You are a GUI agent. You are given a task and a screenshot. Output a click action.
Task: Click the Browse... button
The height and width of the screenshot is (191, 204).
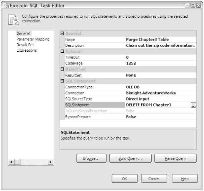coord(91,158)
